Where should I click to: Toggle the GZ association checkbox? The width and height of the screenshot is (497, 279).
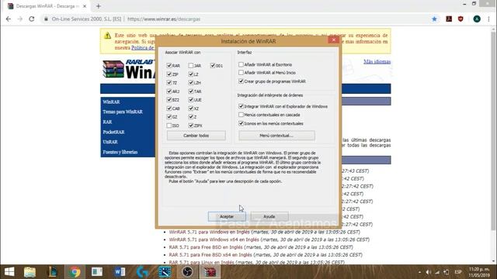click(x=169, y=117)
